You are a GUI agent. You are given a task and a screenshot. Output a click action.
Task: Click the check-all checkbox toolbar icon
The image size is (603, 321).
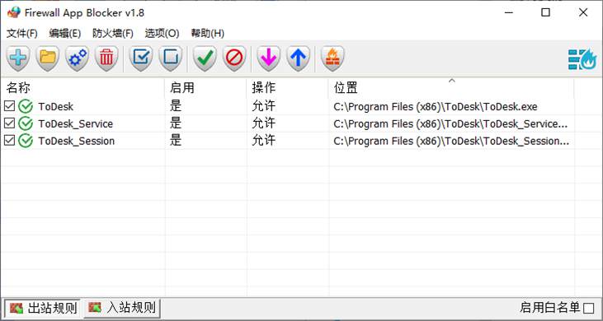[x=141, y=58]
